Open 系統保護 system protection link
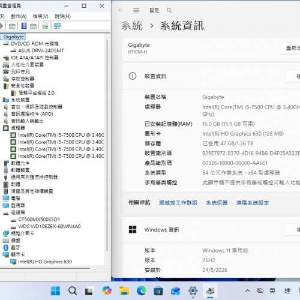Screen dimensions: 300x300 pyautogui.click(x=217, y=203)
